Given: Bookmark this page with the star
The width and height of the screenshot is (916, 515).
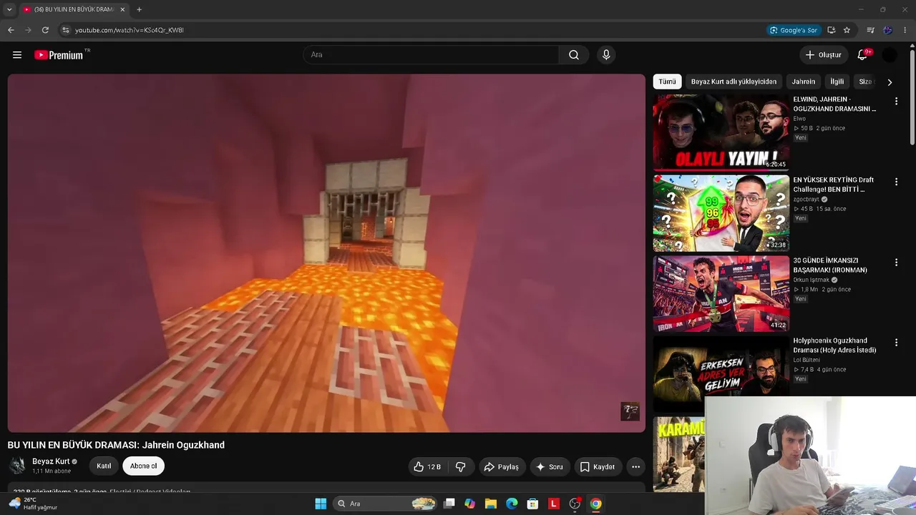Looking at the screenshot, I should pos(847,30).
